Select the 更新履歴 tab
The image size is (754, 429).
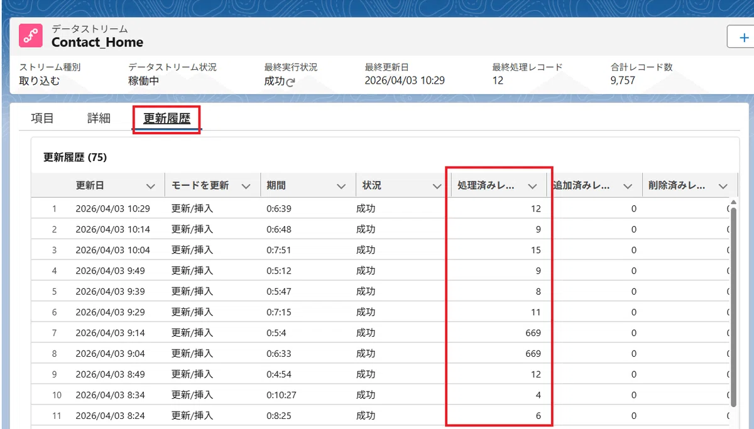pos(167,118)
